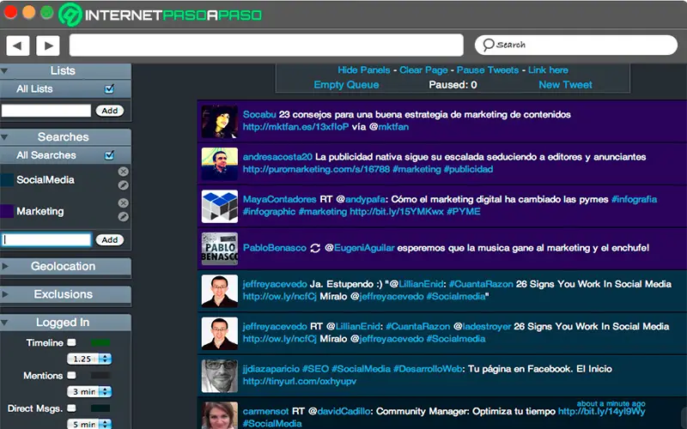The height and width of the screenshot is (429, 687).
Task: Expand the Geolocation panel
Action: (x=4, y=266)
